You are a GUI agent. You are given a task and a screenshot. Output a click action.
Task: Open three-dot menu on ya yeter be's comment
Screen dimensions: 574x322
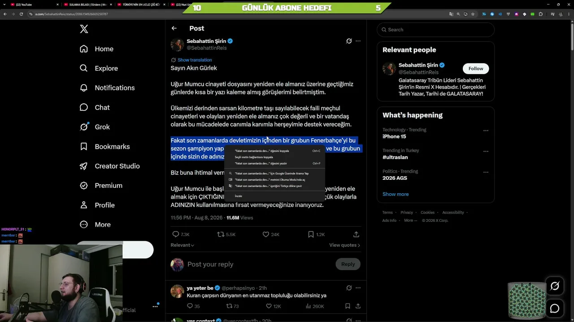[358, 288]
